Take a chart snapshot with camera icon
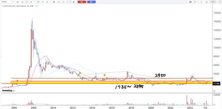 point(190,2)
